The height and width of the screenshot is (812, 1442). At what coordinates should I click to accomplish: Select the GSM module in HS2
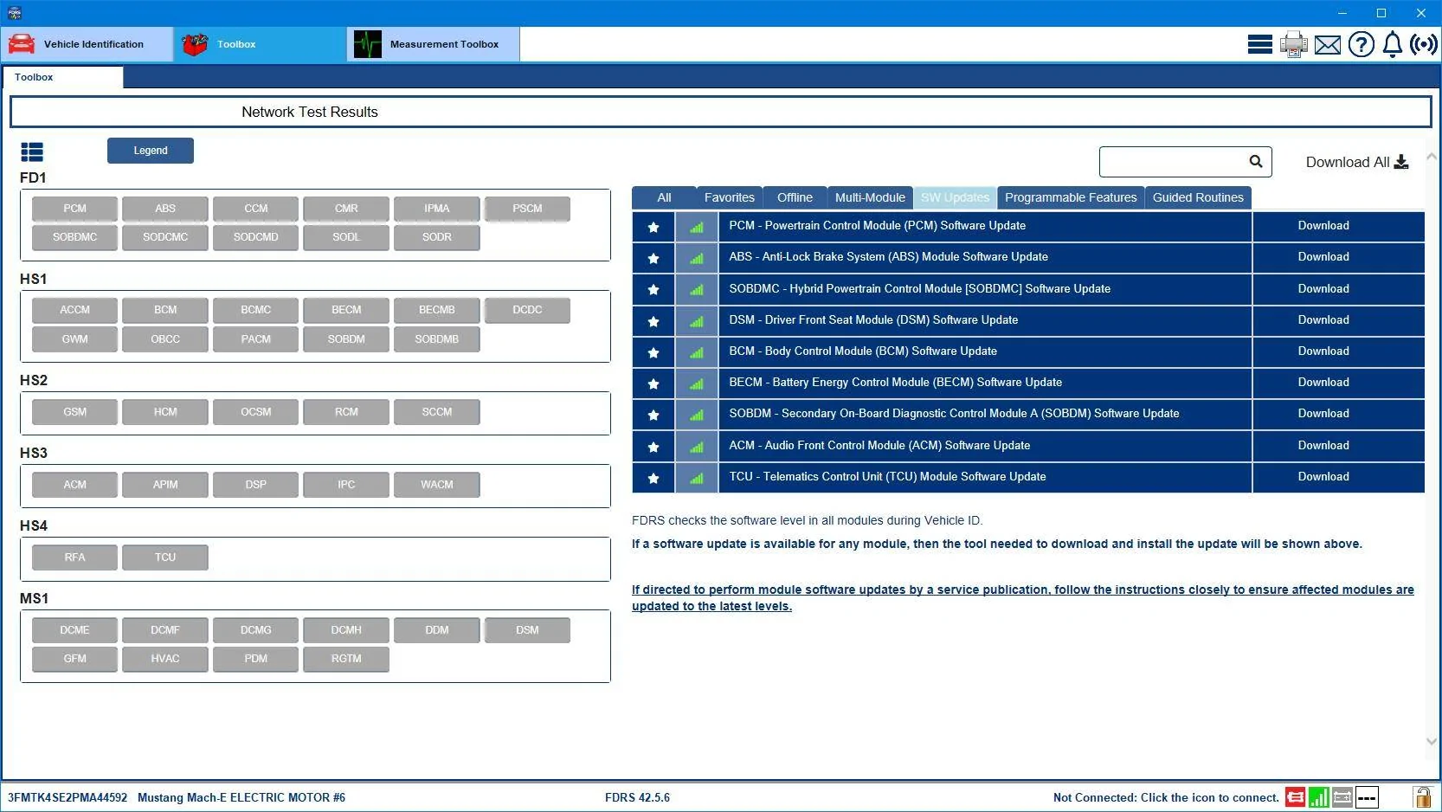[74, 412]
